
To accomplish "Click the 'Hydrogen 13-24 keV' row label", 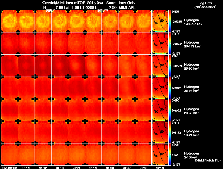I will click(192, 133).
